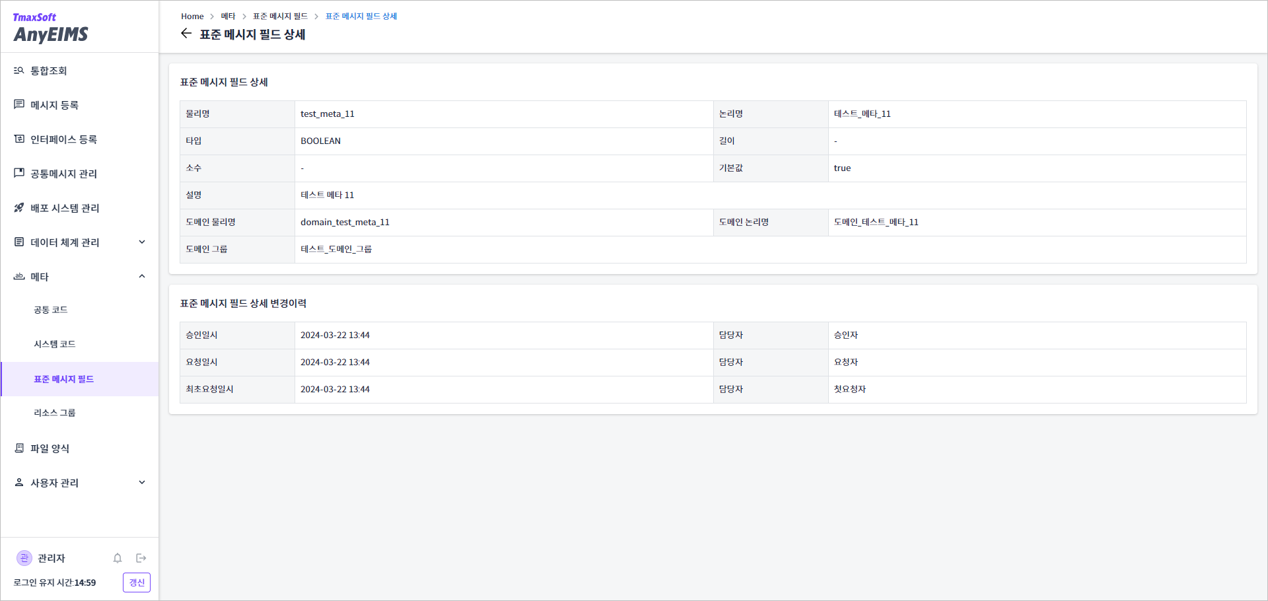Screen dimensions: 1268x601
Task: Expand the 사용자 관리 chevron
Action: coord(142,482)
